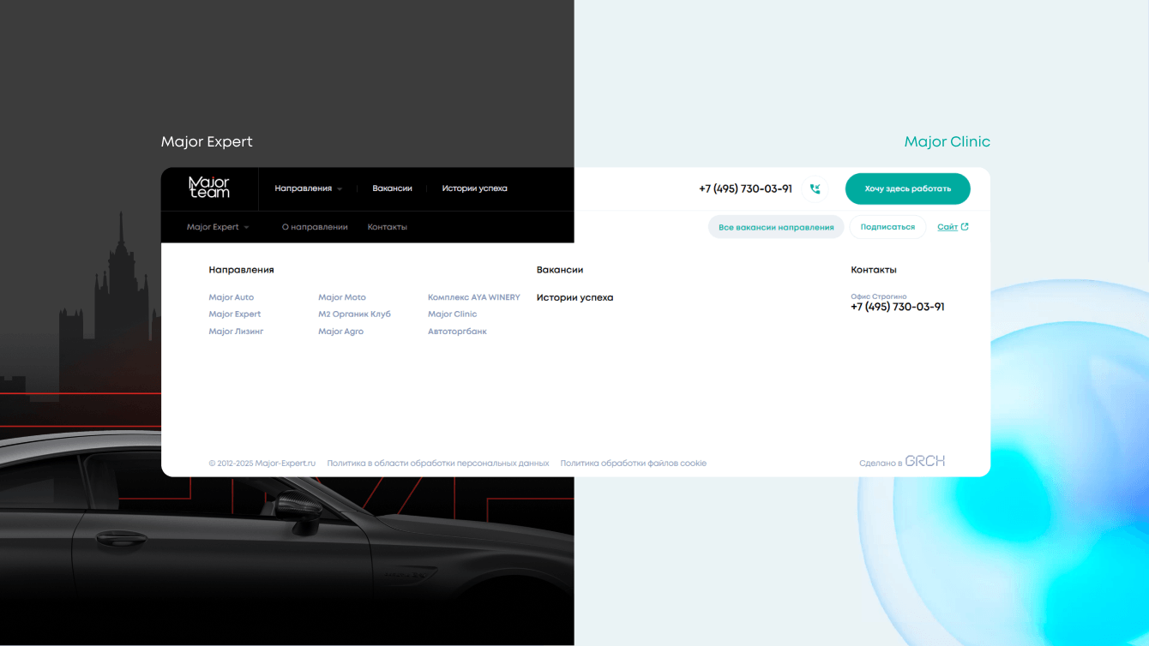Open Вакансии in the top navigation bar
This screenshot has width=1149, height=646.
(x=392, y=188)
